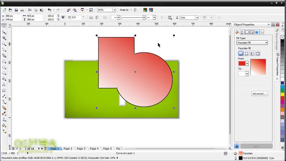Select the Text tool

pos(4,85)
